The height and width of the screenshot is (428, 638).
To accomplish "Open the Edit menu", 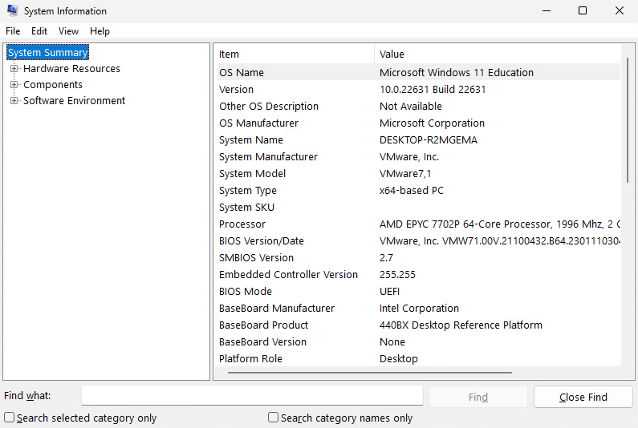I will pos(39,31).
